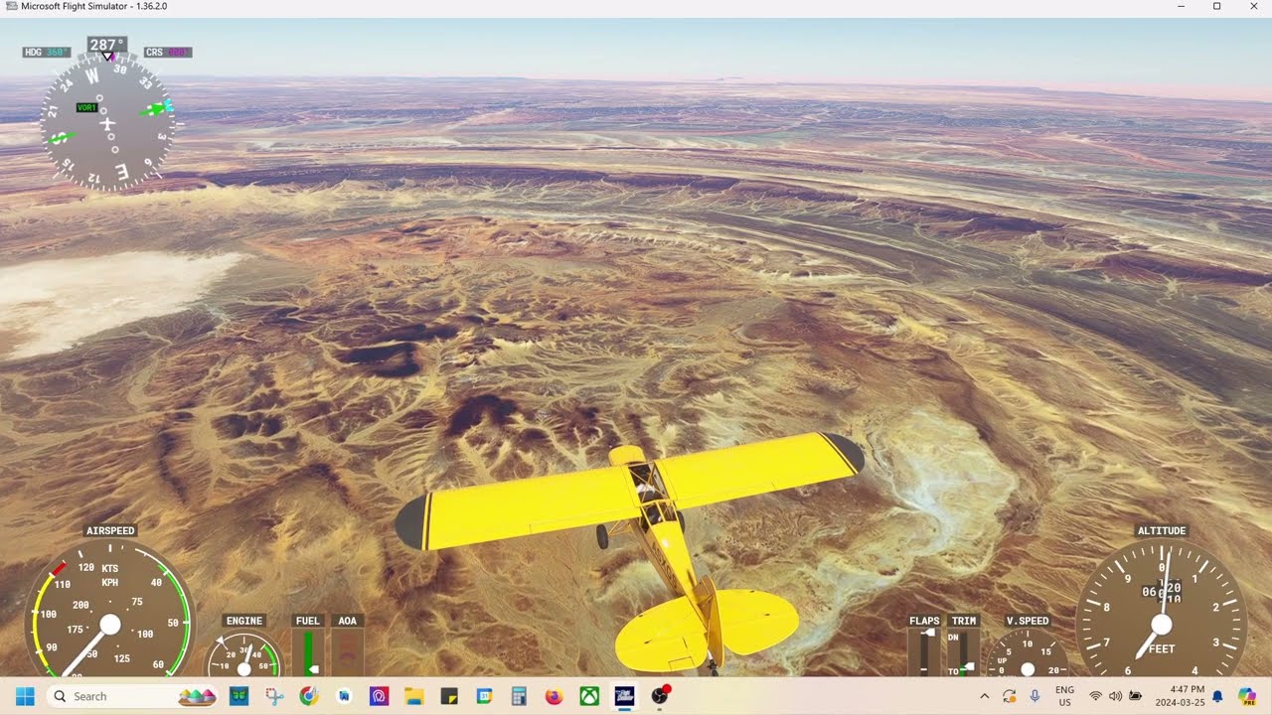The image size is (1272, 715).
Task: Open Sticky Notes from taskbar
Action: 449,696
